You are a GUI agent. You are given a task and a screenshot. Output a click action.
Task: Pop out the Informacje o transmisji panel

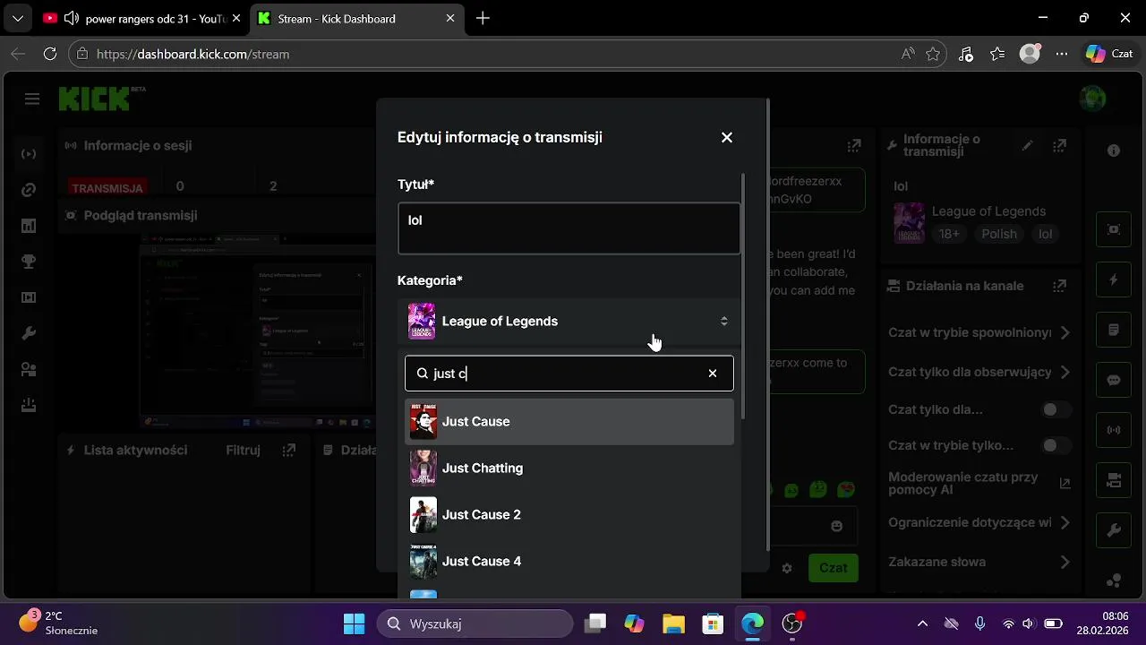pos(1060,145)
